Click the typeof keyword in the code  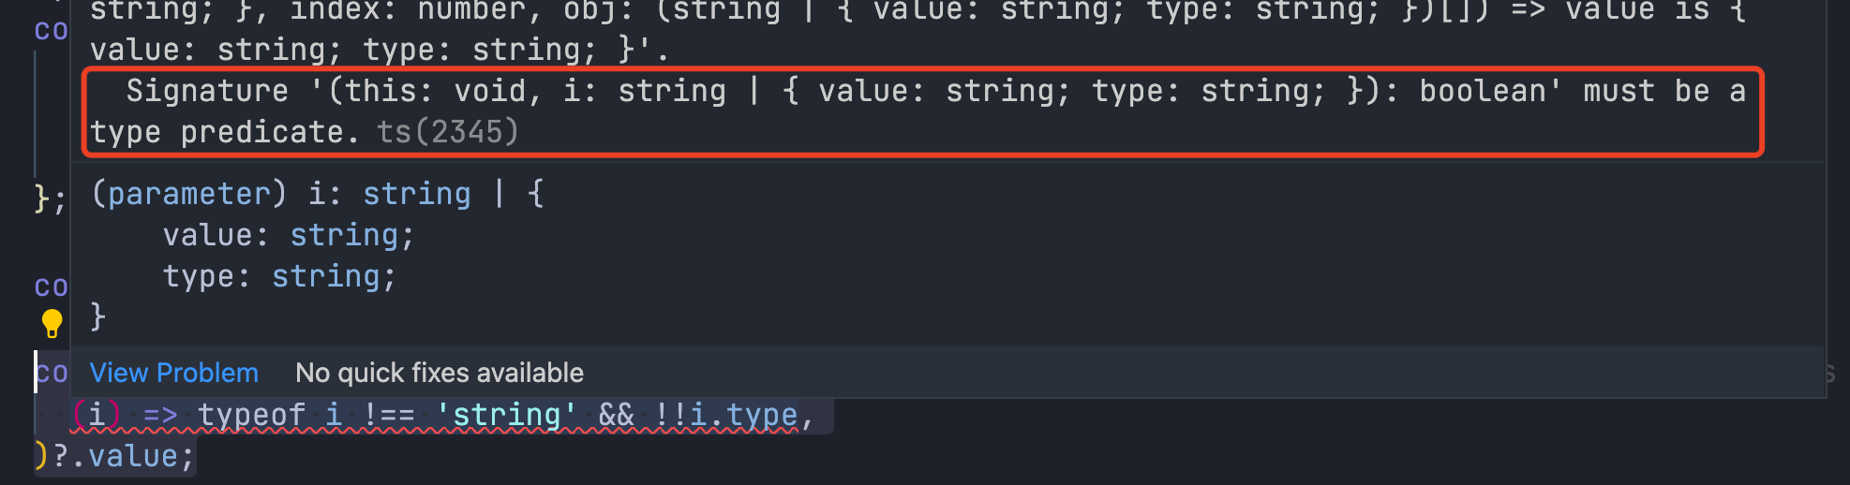251,415
